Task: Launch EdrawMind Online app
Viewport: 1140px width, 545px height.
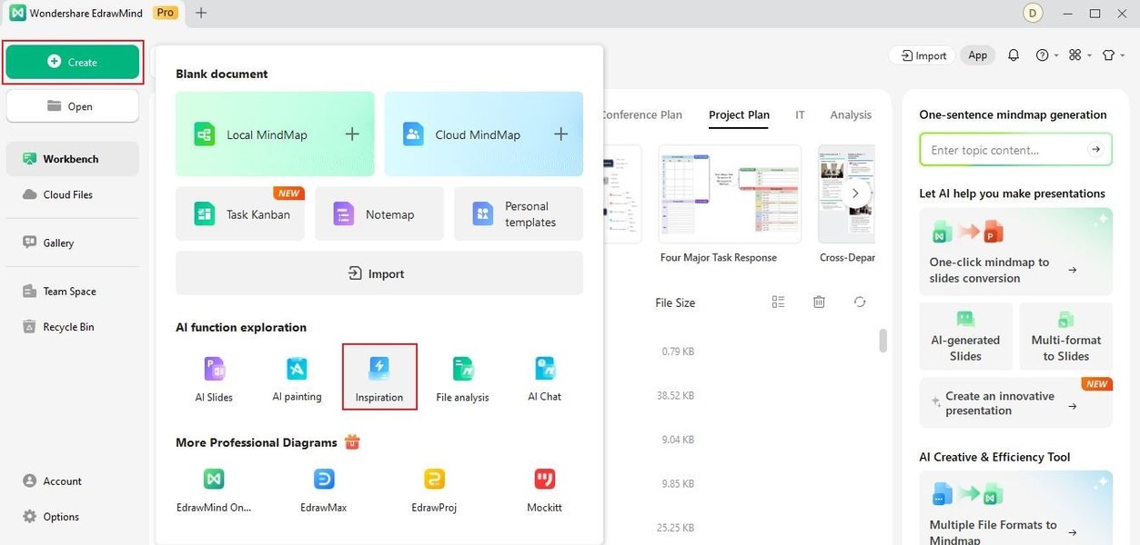Action: (x=214, y=490)
